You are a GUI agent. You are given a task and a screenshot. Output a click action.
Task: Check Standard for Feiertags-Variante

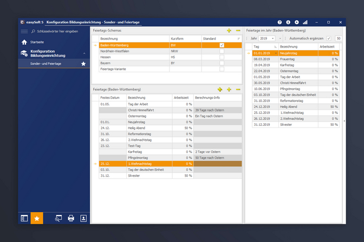[222, 69]
